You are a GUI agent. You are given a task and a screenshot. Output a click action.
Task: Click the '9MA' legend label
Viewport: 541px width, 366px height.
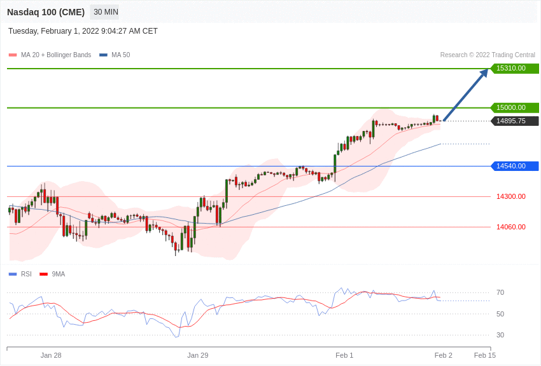click(59, 274)
